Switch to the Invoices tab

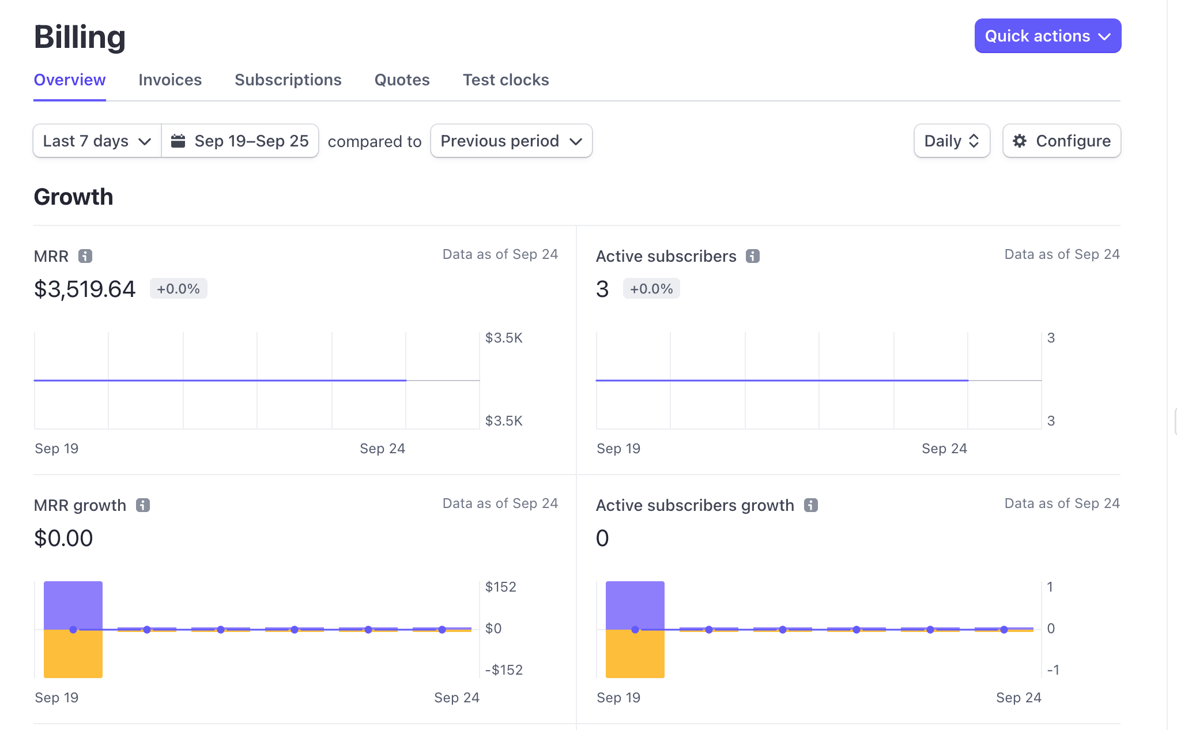[x=170, y=80]
